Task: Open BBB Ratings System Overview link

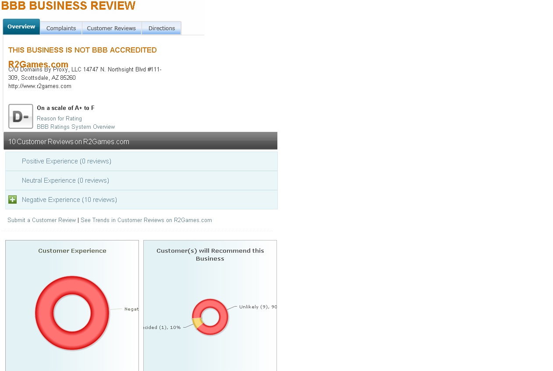Action: [x=76, y=127]
